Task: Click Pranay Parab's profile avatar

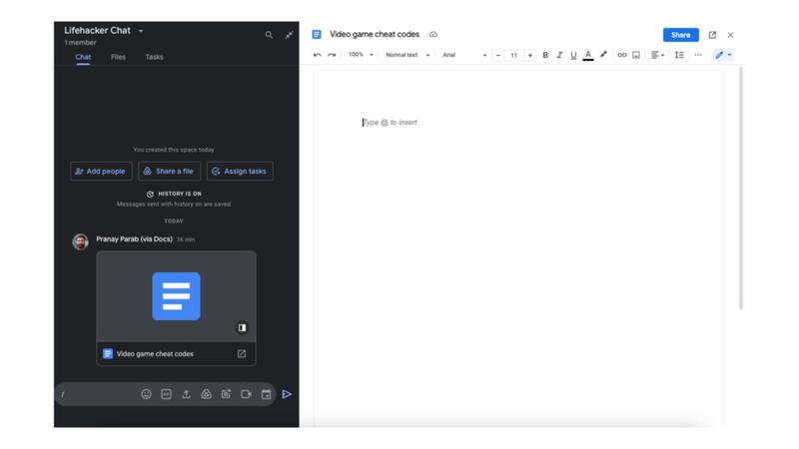Action: point(81,241)
